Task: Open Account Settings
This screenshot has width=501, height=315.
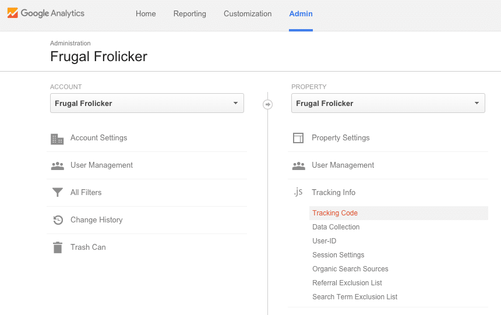Action: click(x=98, y=137)
